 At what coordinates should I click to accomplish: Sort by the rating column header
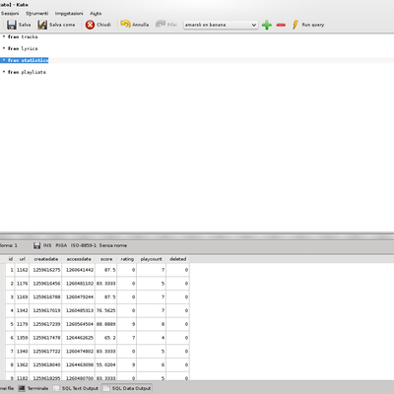coord(127,259)
